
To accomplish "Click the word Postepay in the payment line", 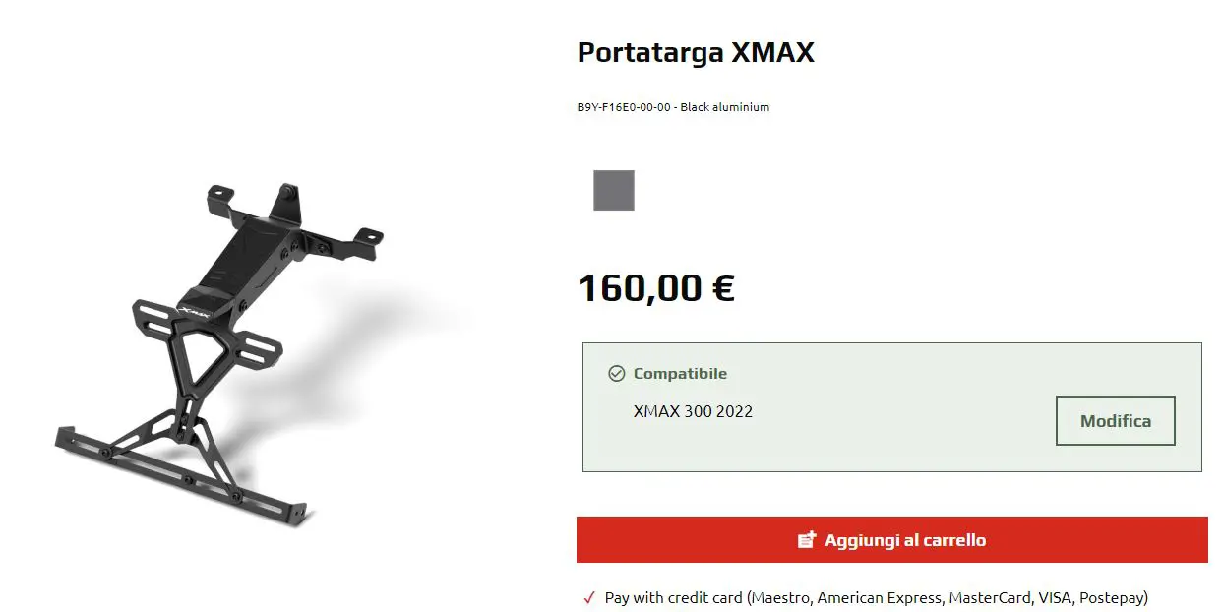I will (1113, 597).
